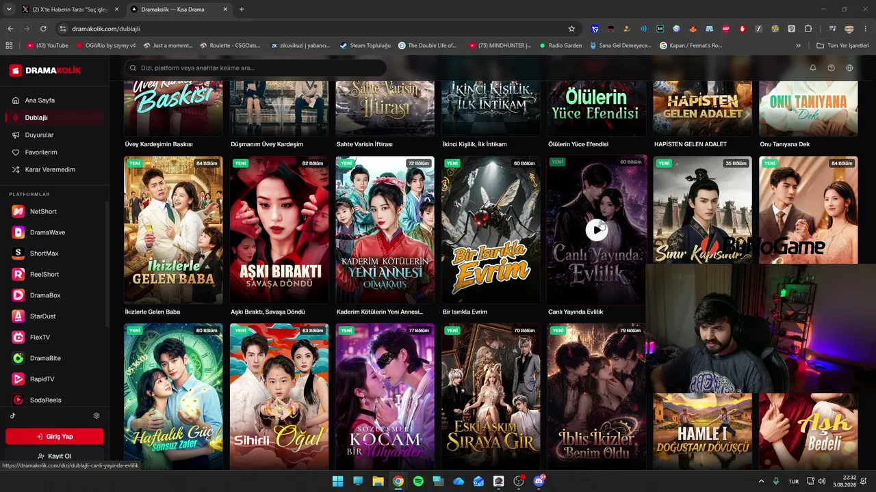The width and height of the screenshot is (876, 492).
Task: Open the Sihirli Oğul poster
Action: [x=279, y=396]
